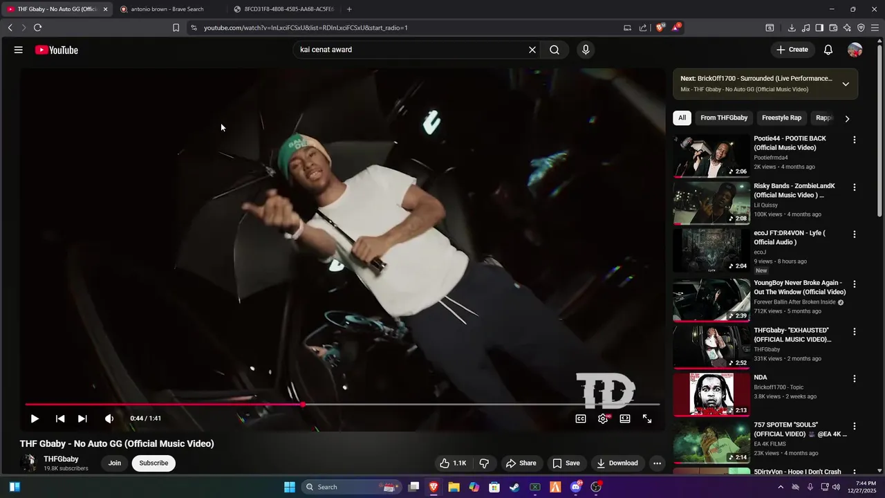The width and height of the screenshot is (885, 498).
Task: Expand the mix playlist panel chevron
Action: click(846, 84)
